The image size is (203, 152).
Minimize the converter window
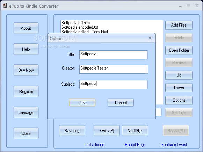tap(180, 6)
